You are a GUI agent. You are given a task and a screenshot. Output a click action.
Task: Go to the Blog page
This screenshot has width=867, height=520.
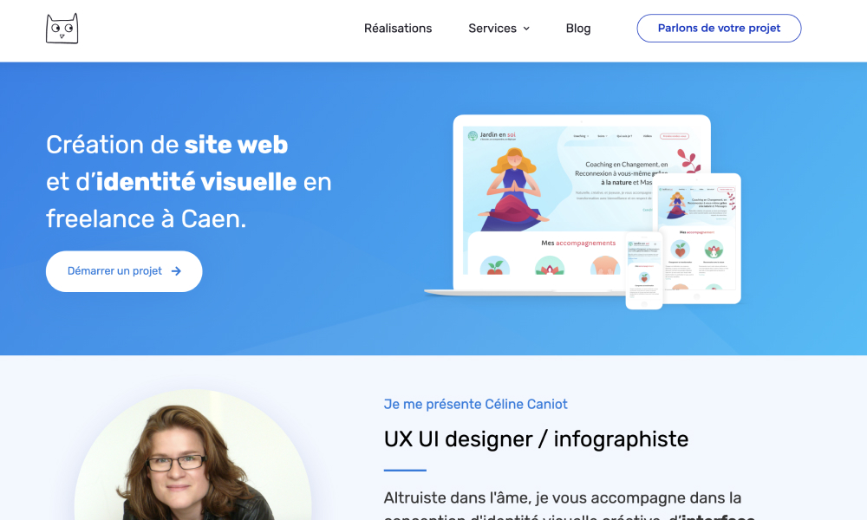(x=577, y=29)
